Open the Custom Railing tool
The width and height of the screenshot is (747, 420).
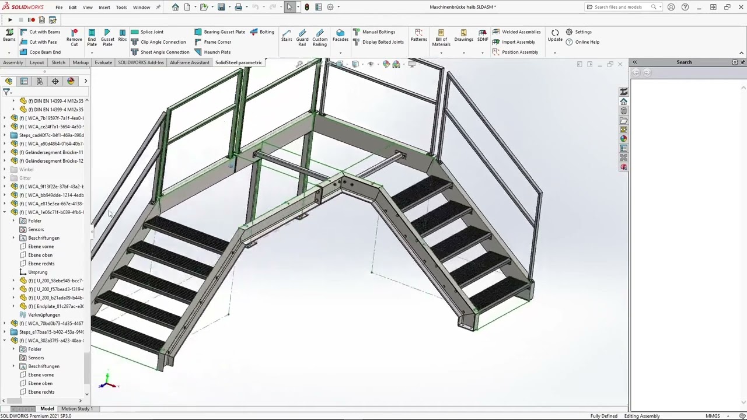pos(320,38)
